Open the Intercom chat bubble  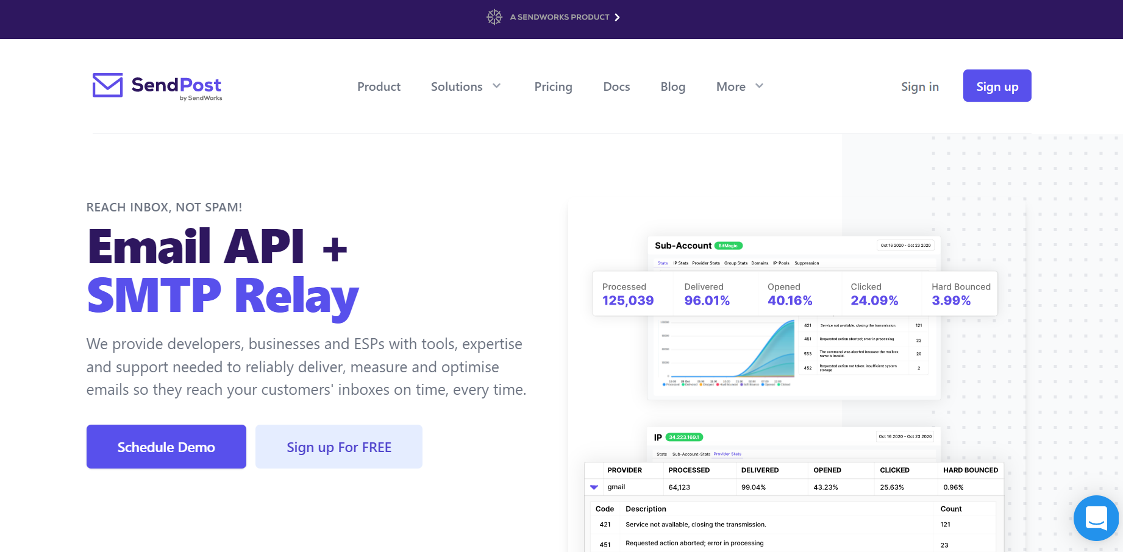(x=1096, y=518)
